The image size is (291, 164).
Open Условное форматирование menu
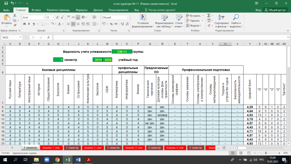[143, 21]
